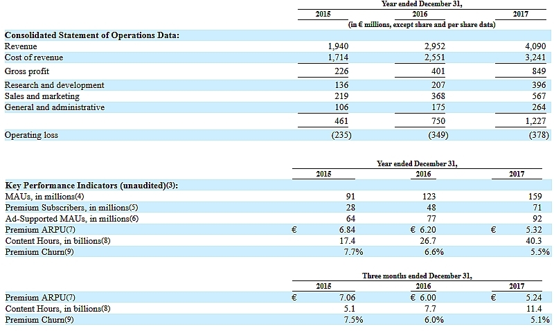Click the 'Research and development' row label
Viewport: 554px width, 331px height.
(55, 85)
